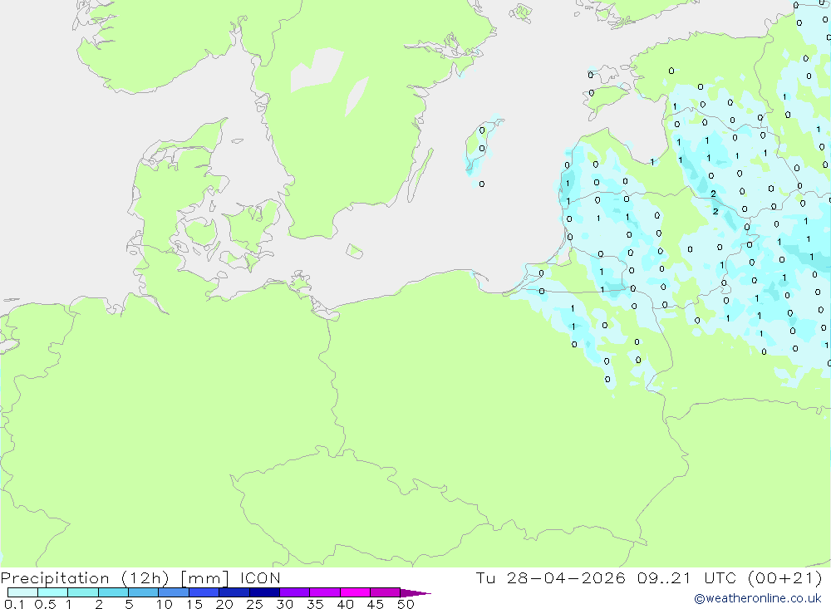Select the 5–10 mm legend color swatch
The width and height of the screenshot is (831, 609).
(144, 592)
